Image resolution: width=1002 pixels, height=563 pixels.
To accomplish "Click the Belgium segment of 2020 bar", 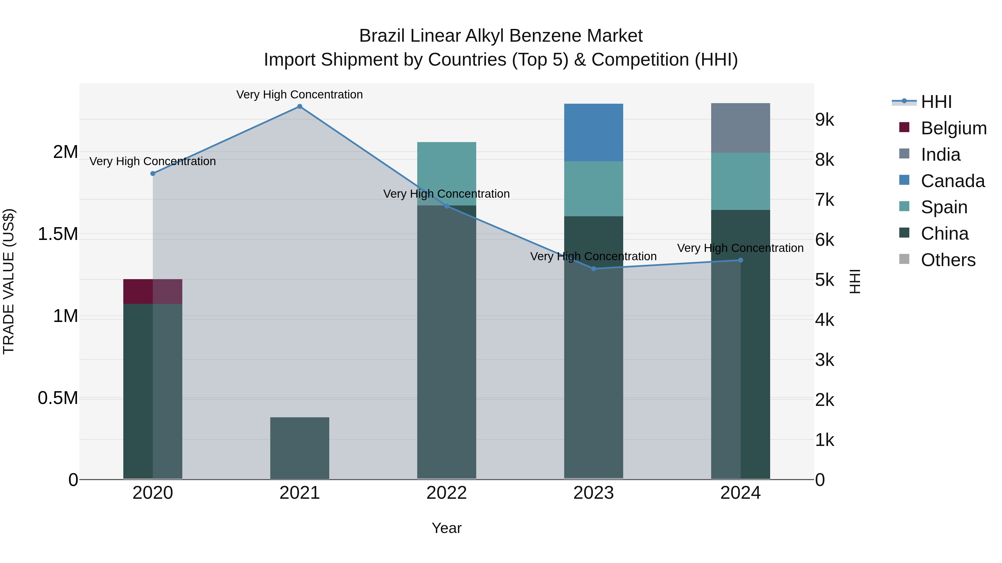I will [153, 291].
